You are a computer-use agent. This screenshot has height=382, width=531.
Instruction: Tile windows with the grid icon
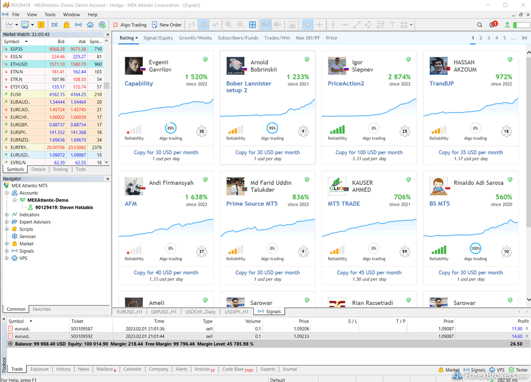[253, 25]
